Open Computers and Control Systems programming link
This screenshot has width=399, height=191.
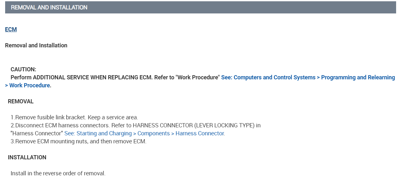[308, 77]
